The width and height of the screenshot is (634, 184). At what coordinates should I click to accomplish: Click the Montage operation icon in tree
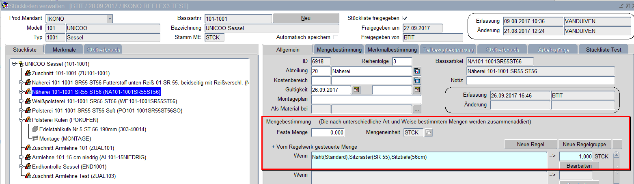point(35,139)
